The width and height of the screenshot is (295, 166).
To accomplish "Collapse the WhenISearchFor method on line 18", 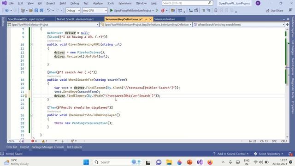I will coord(31,80).
